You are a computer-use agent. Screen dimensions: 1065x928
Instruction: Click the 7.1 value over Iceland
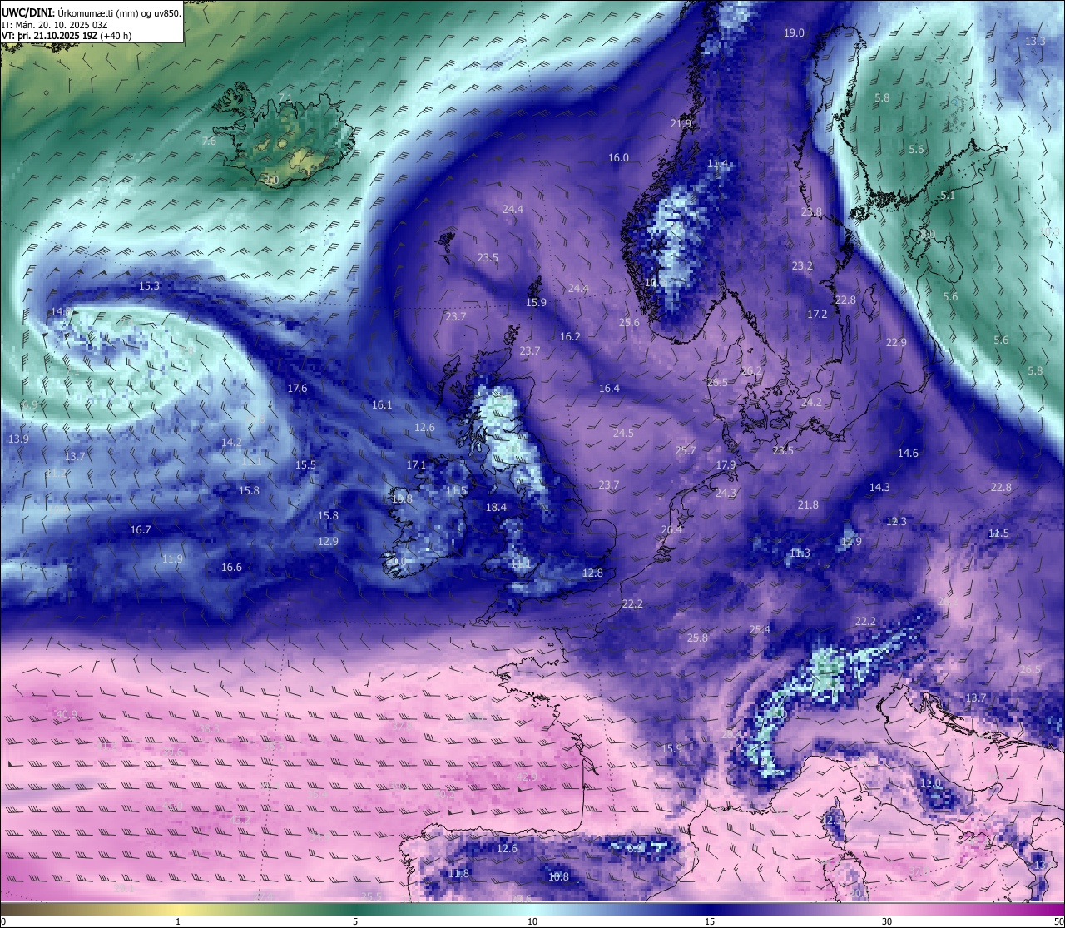(x=285, y=98)
